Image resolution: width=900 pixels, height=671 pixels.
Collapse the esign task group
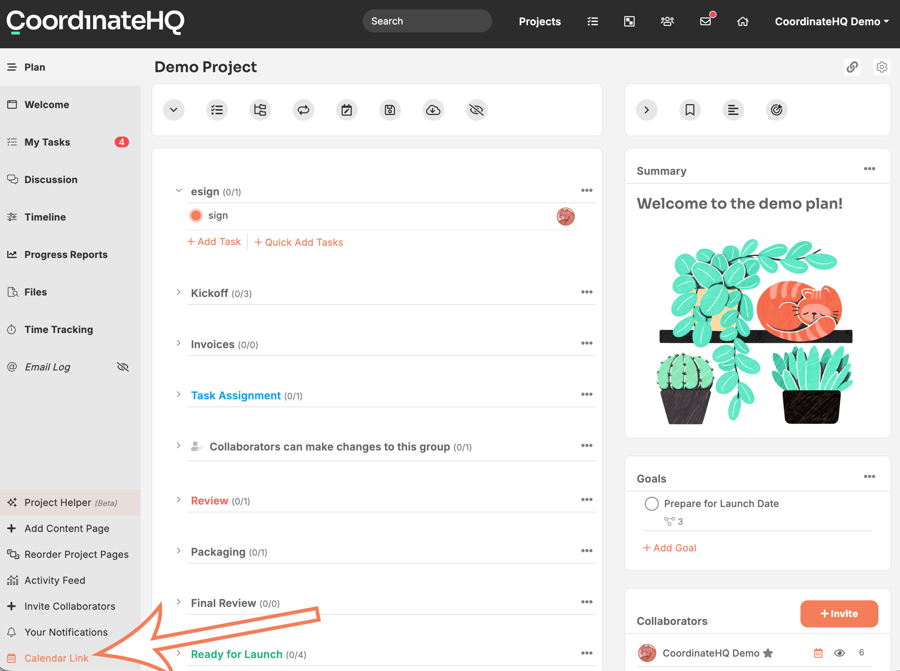tap(178, 191)
